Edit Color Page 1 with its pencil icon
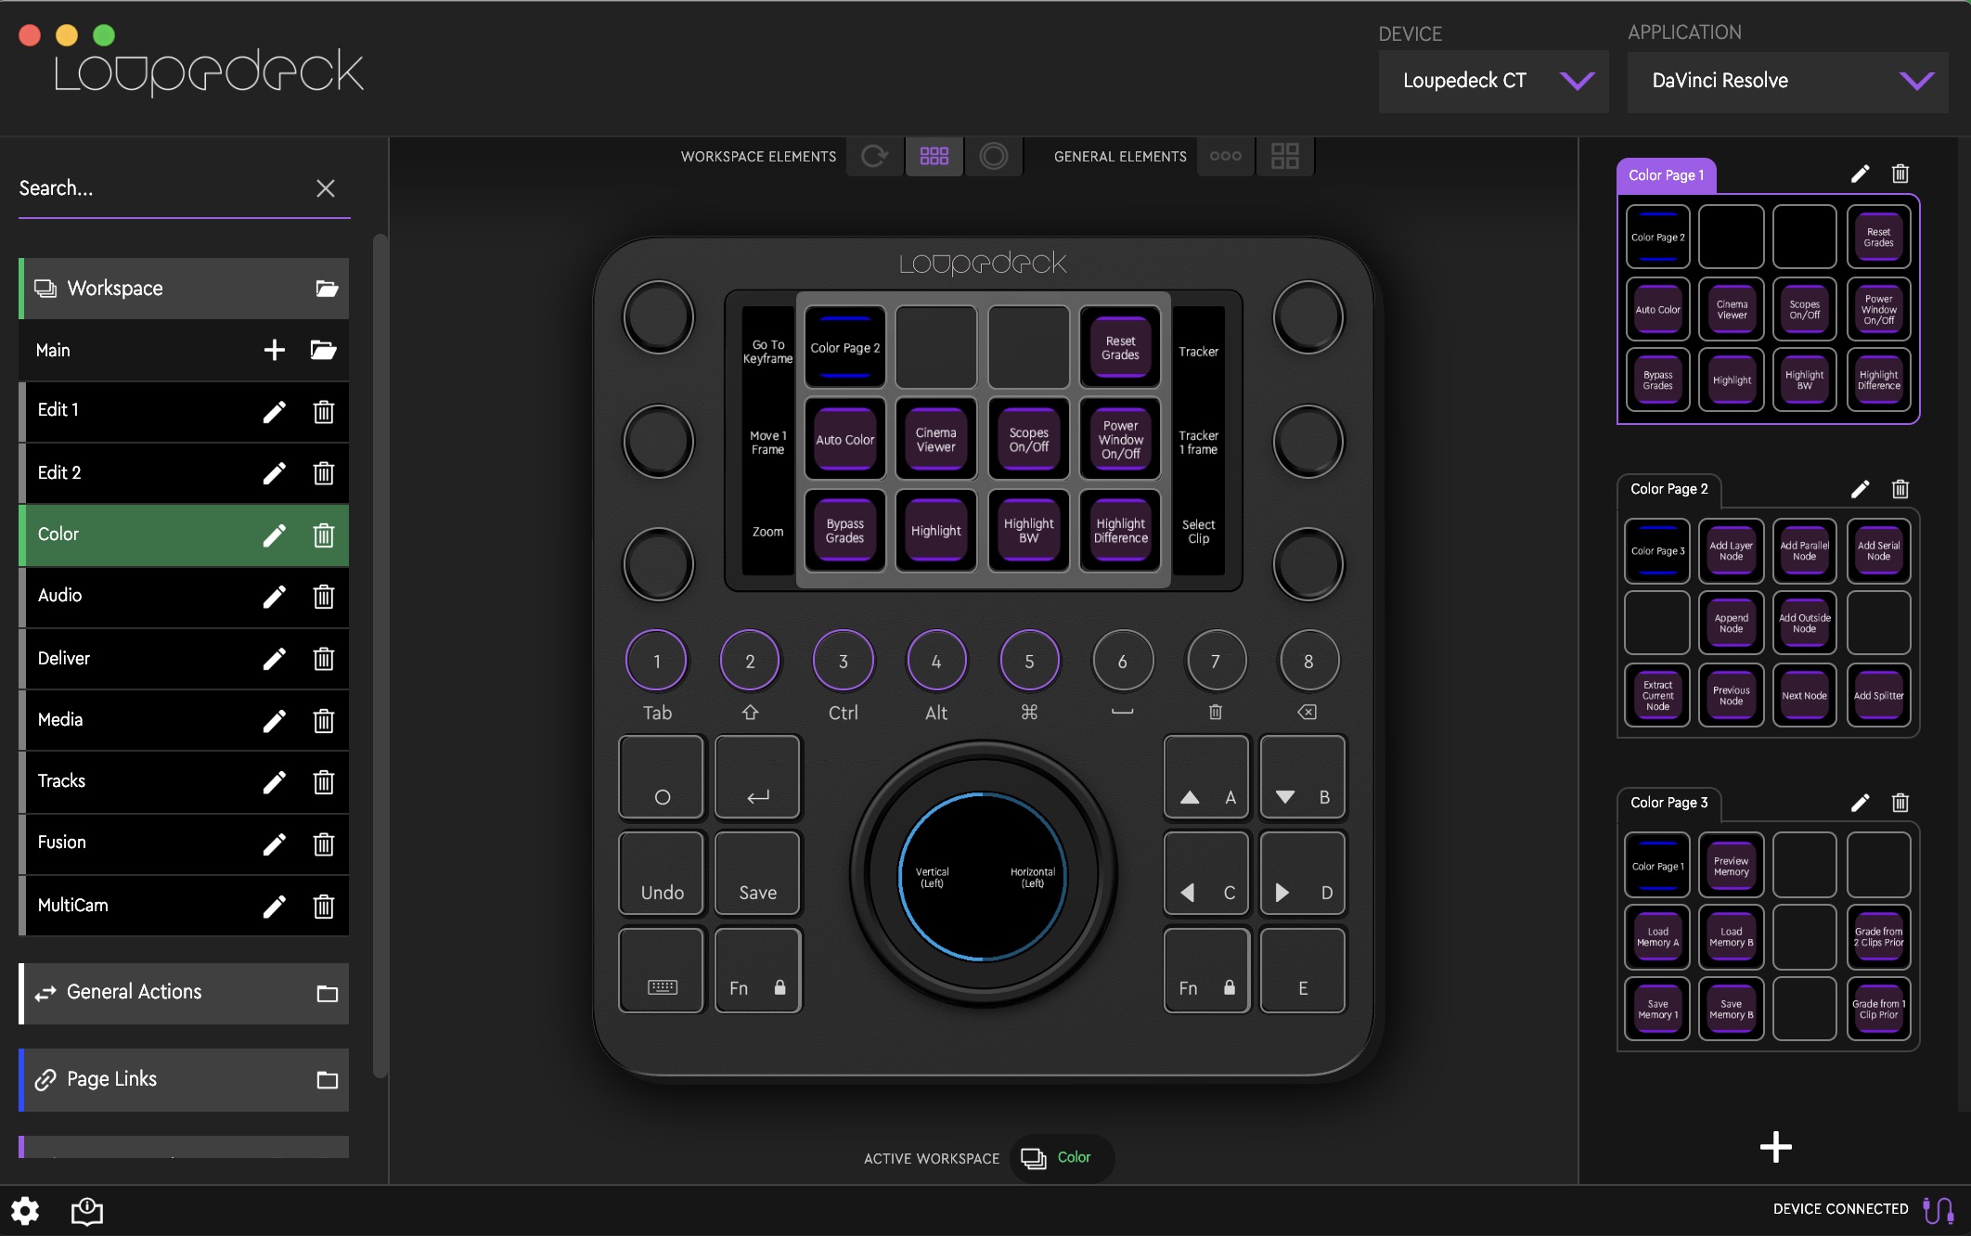Image resolution: width=1971 pixels, height=1236 pixels. click(x=1860, y=174)
